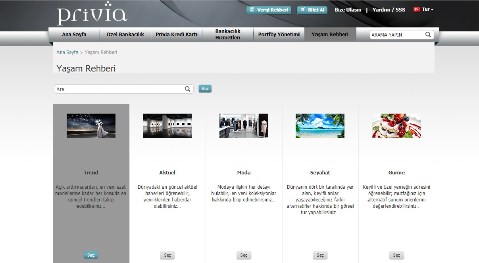Go to the Ana Sayfa menu tab
The image size is (479, 263).
[74, 34]
